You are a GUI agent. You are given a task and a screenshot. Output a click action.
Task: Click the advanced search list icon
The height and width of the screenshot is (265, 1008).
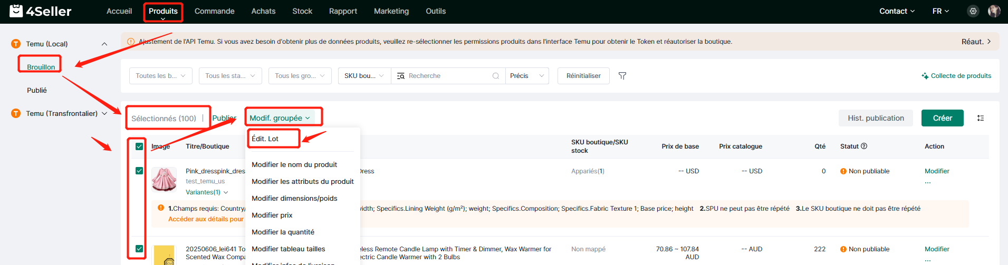click(401, 76)
